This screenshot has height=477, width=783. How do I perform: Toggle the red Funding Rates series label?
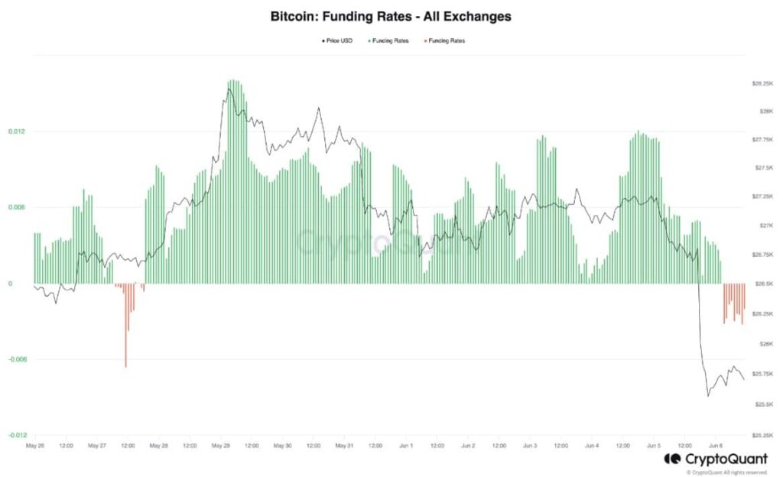tap(447, 41)
